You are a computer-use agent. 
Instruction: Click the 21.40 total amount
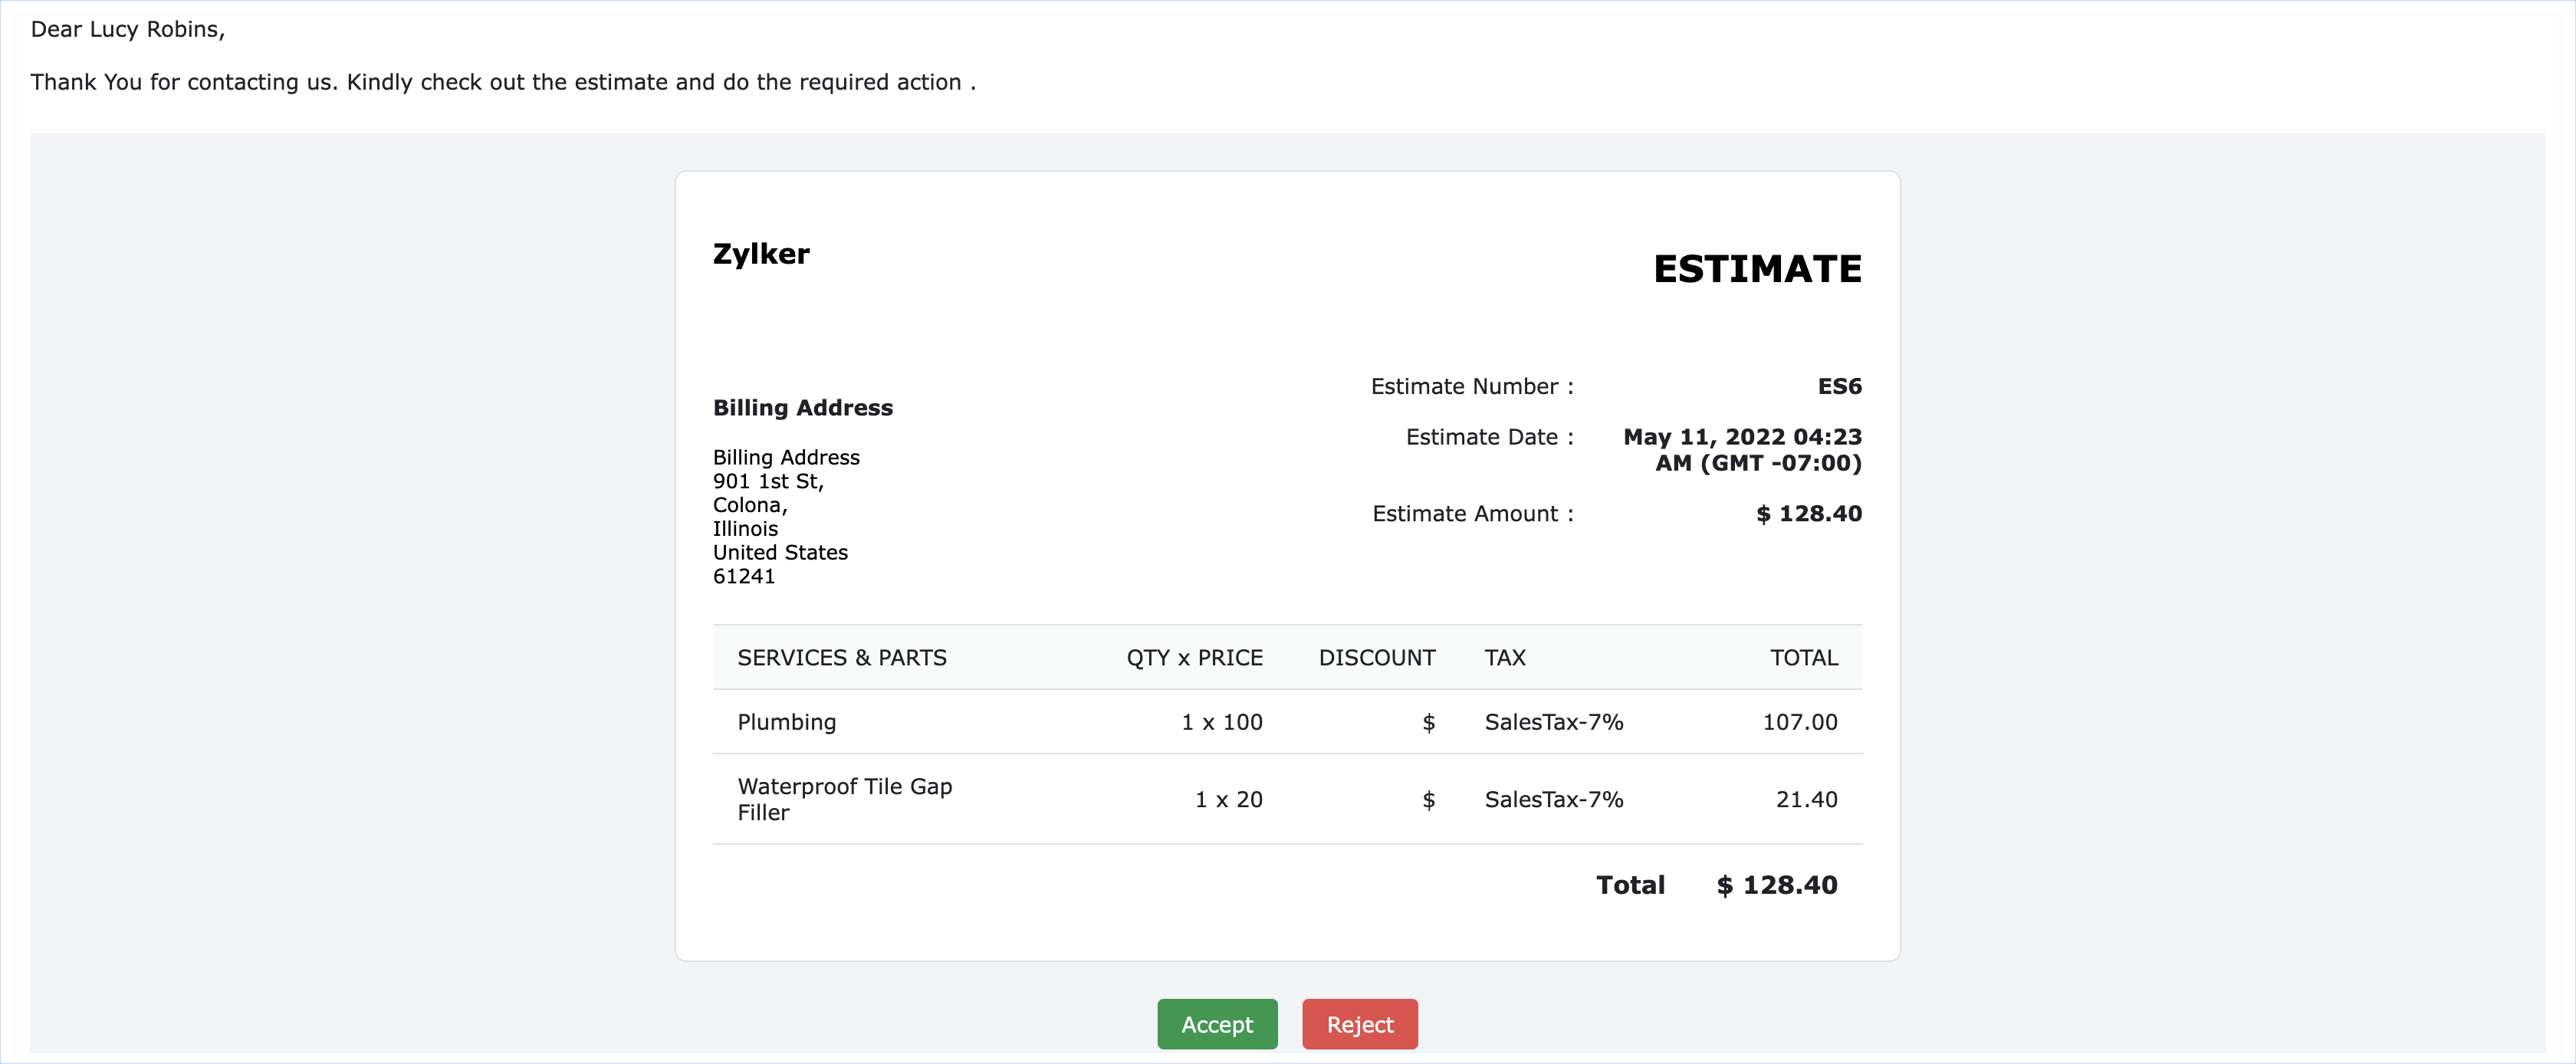[x=1806, y=799]
